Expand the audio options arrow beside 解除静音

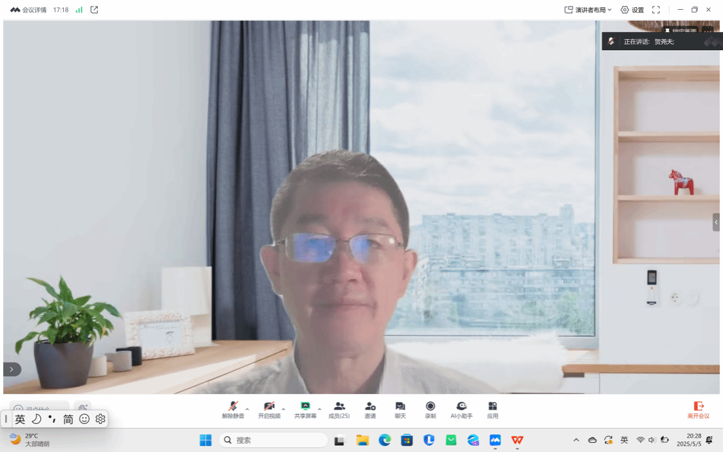coord(247,409)
